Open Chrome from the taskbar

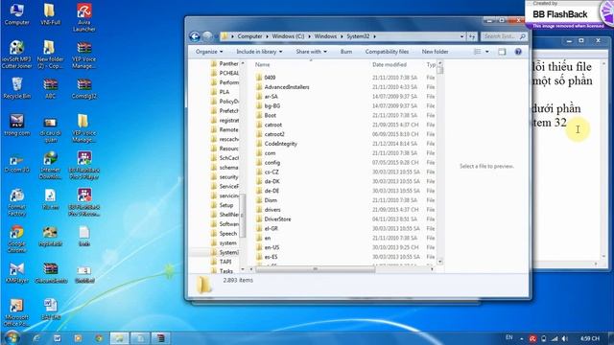[98, 338]
